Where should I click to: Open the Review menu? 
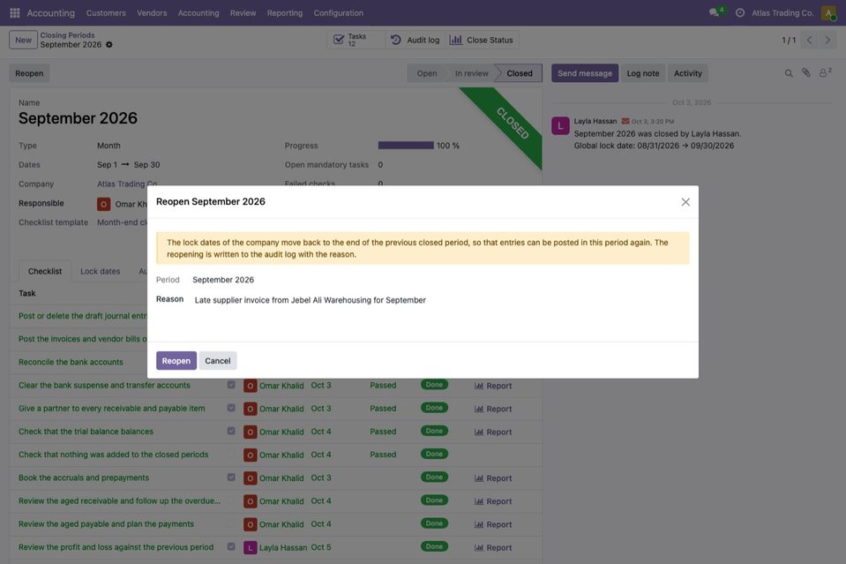(x=243, y=13)
